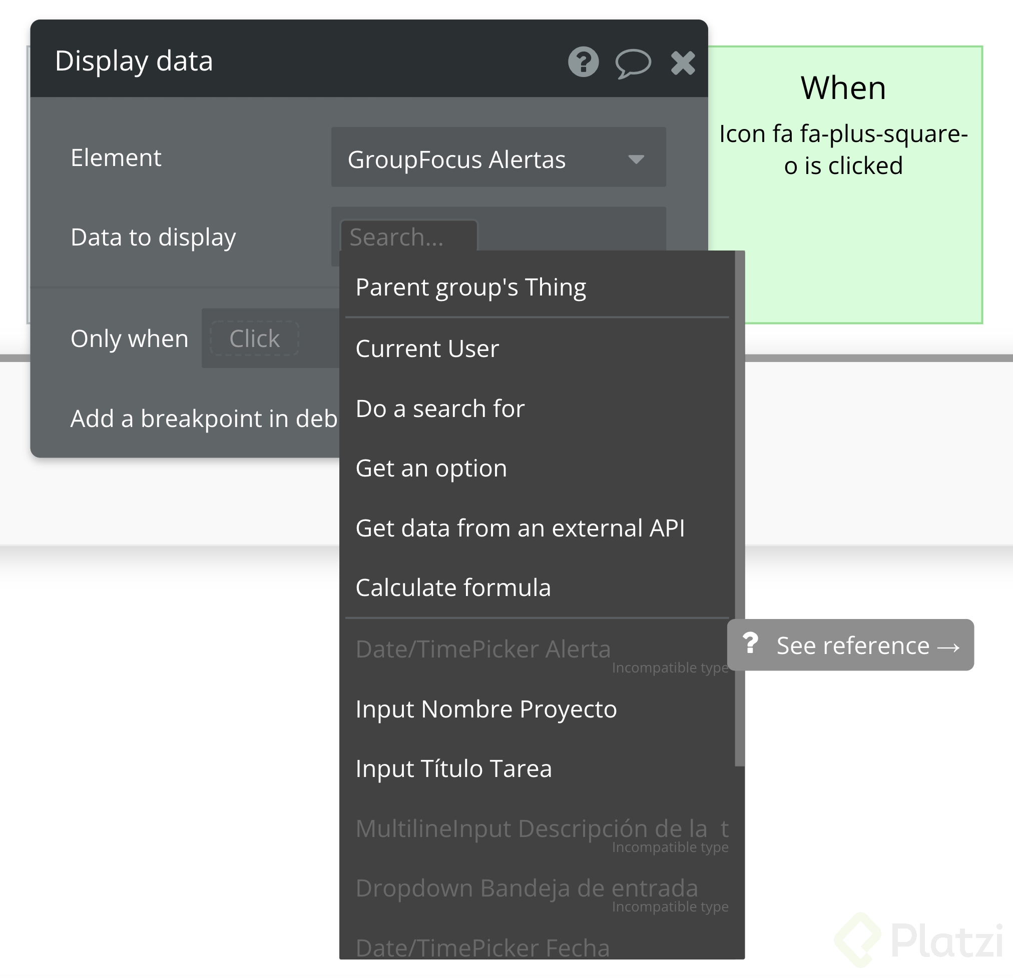Choose Current User from list
1013x978 pixels.
pyautogui.click(x=427, y=348)
